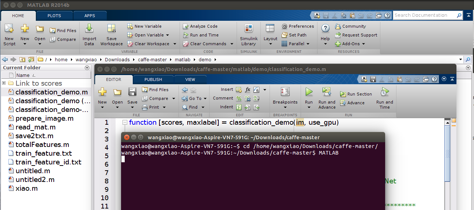Collapse function code fold on line 1

click(x=125, y=122)
